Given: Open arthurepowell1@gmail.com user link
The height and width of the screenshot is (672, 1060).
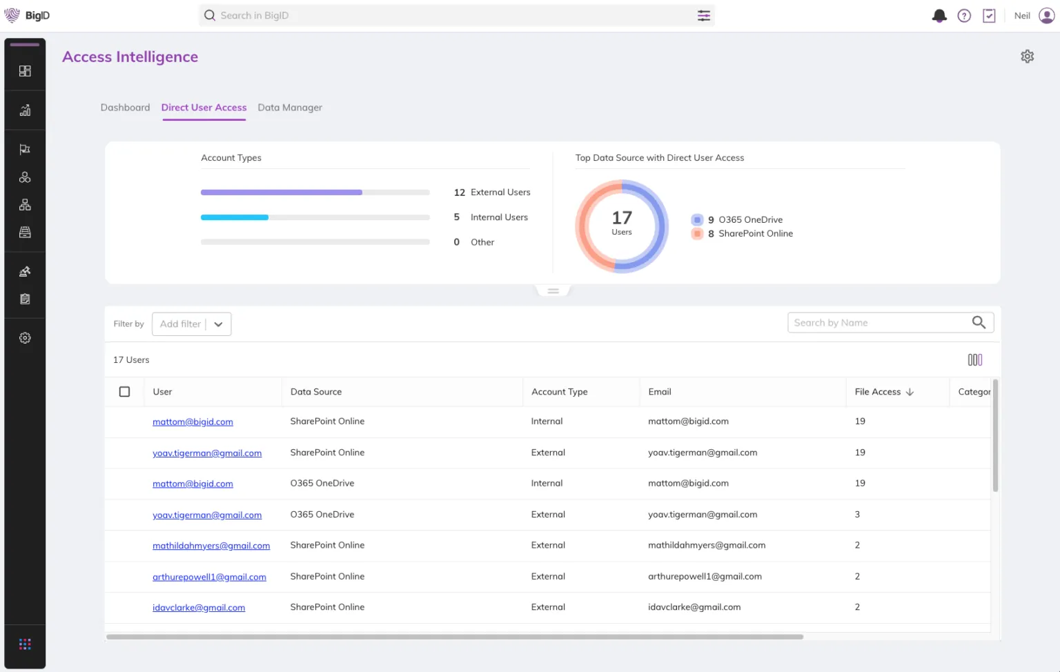Looking at the screenshot, I should [209, 577].
